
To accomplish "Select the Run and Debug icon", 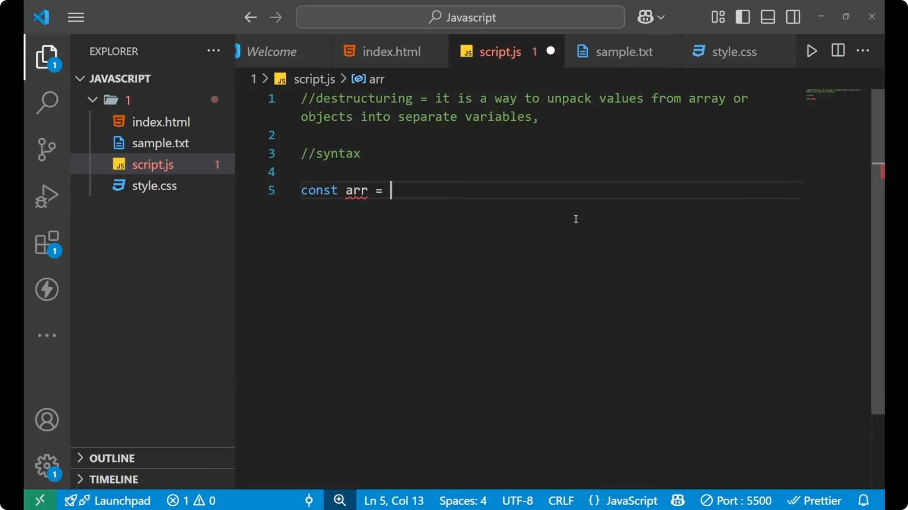I will pos(46,195).
